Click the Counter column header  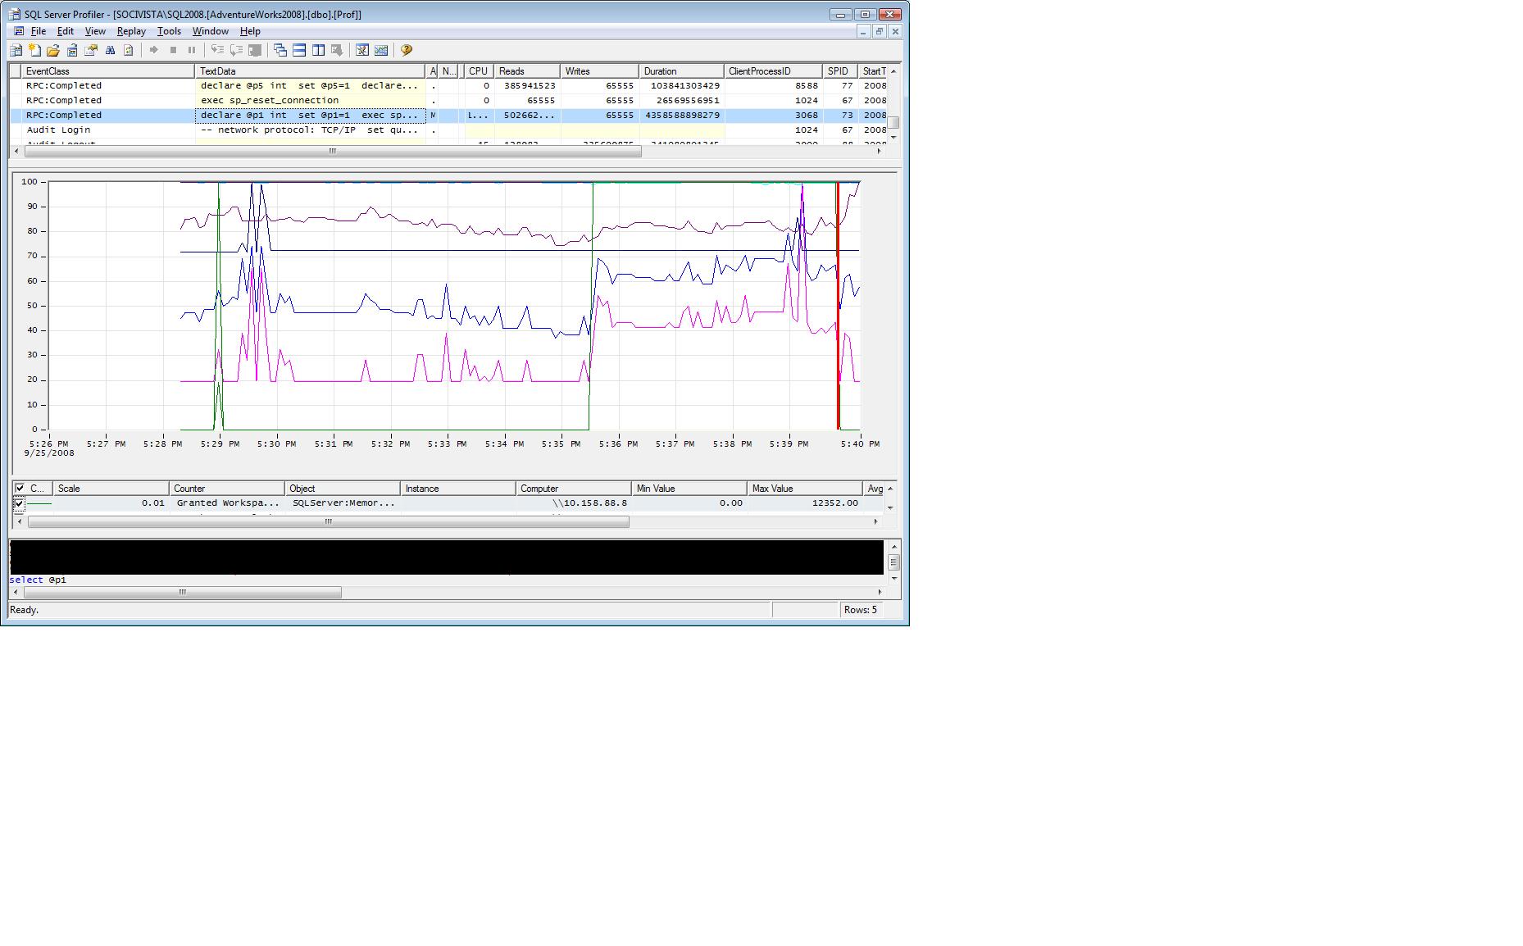pyautogui.click(x=227, y=489)
